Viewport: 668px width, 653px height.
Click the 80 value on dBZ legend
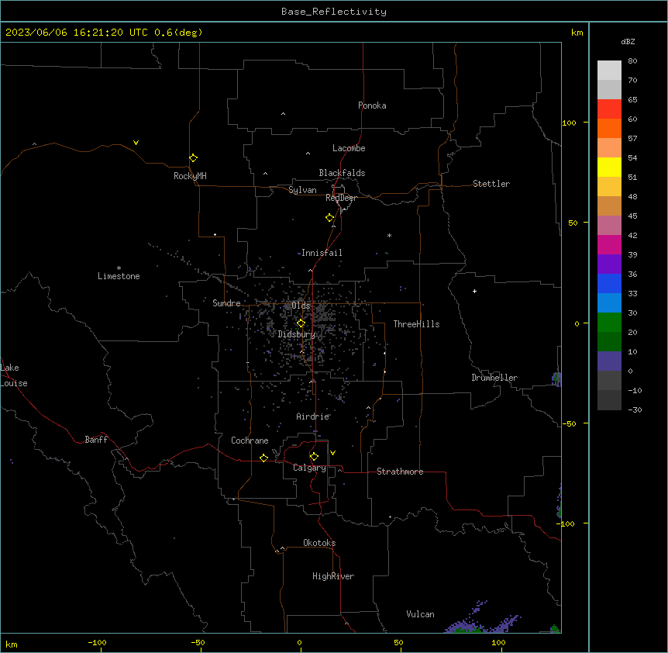pos(632,61)
